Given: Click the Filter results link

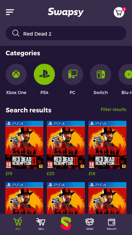Looking at the screenshot, I should tap(113, 110).
